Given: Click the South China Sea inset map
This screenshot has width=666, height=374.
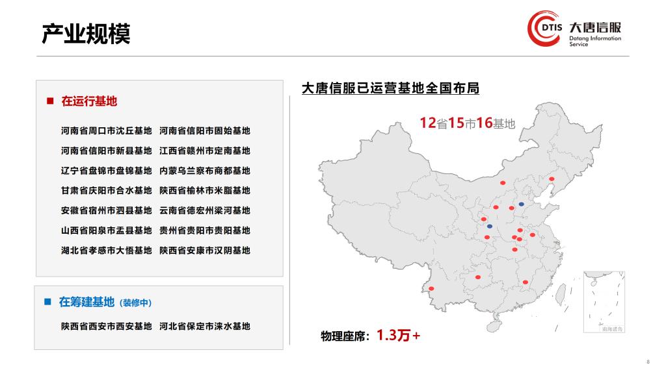Looking at the screenshot, I should tap(604, 302).
